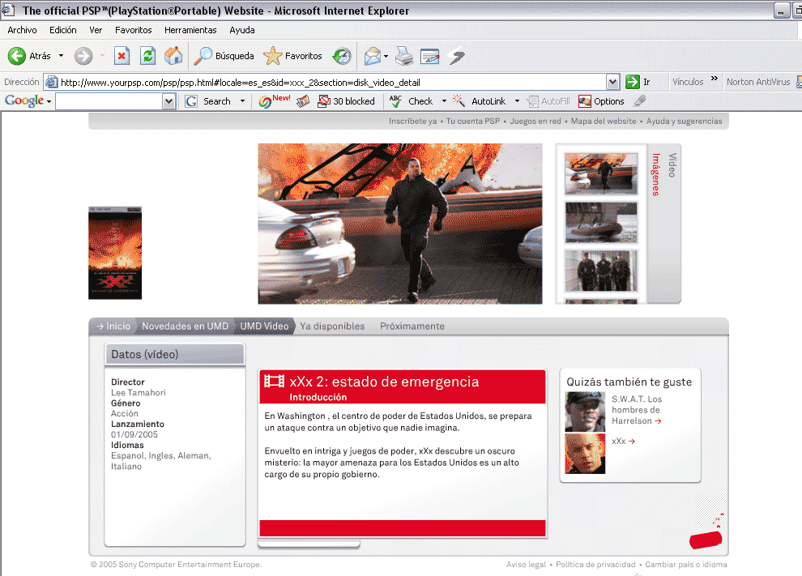Click the edit page toolbar icon
This screenshot has height=576, width=802.
click(429, 56)
